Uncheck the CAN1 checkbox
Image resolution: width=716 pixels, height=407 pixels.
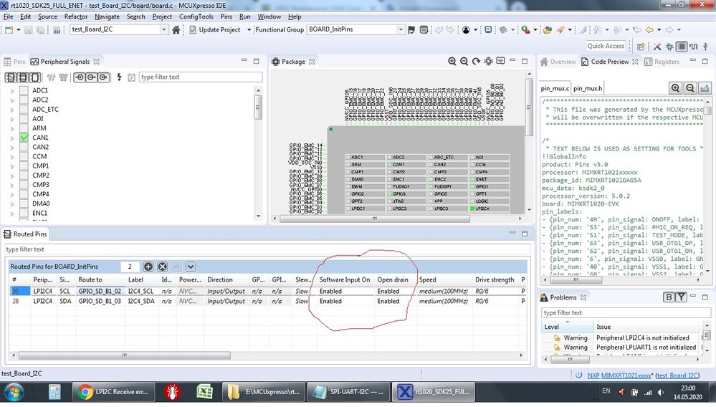tap(24, 138)
